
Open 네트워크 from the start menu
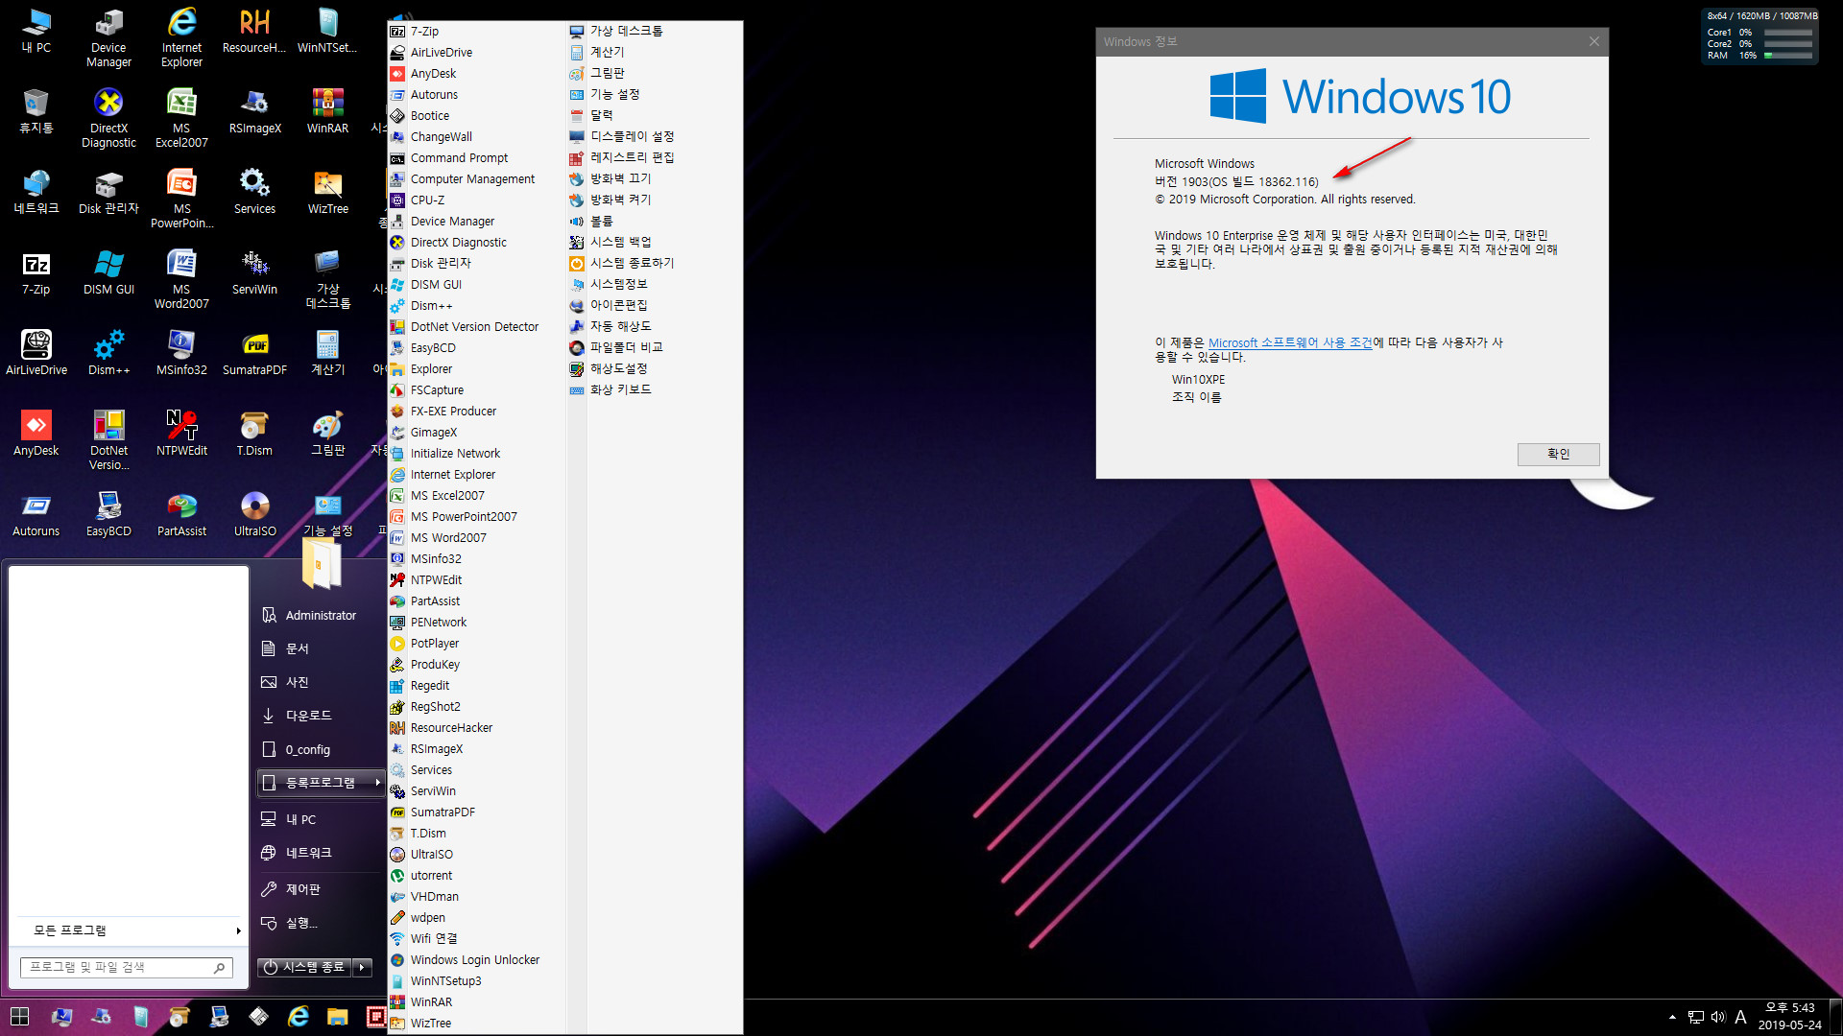pyautogui.click(x=321, y=853)
